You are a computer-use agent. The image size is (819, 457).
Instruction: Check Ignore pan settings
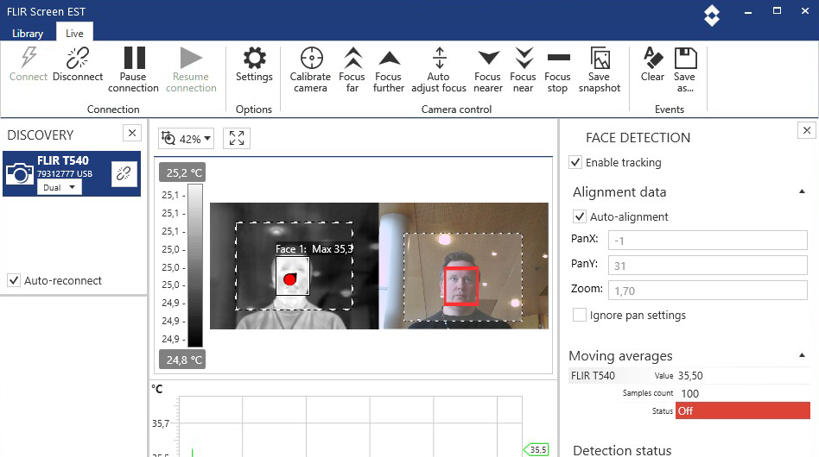581,315
